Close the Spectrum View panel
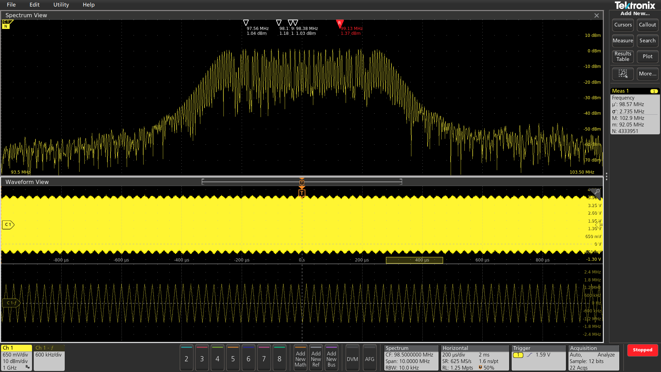The image size is (661, 372). [597, 15]
